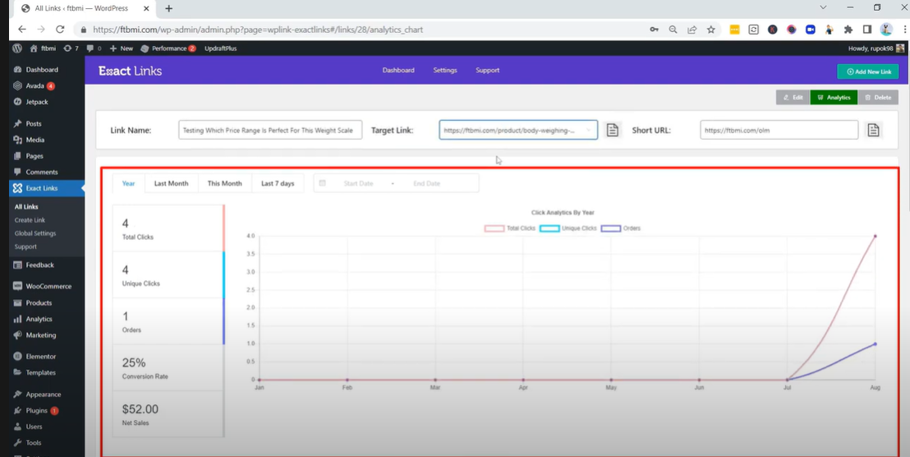The width and height of the screenshot is (910, 457).
Task: Open Chrome three-dot menu
Action: tap(904, 30)
